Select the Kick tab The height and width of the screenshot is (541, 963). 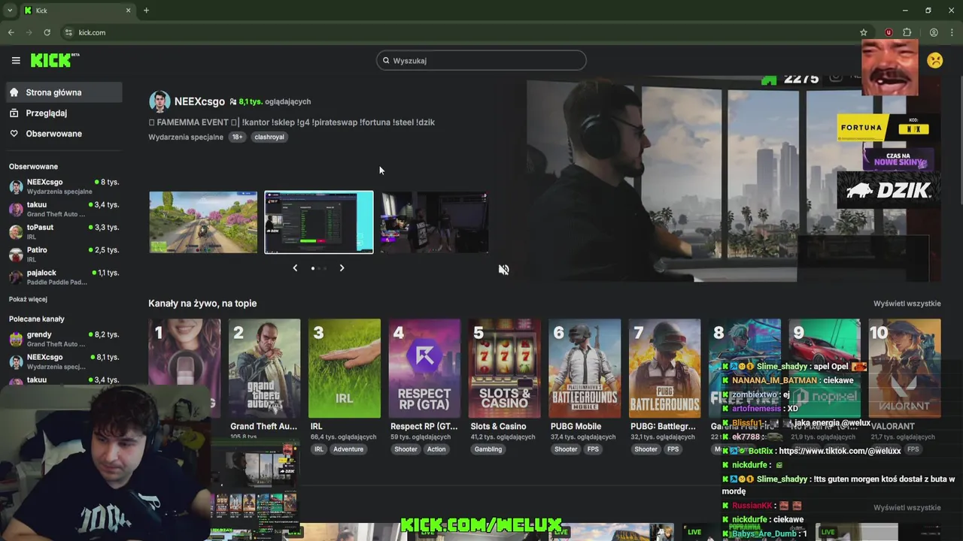click(77, 11)
